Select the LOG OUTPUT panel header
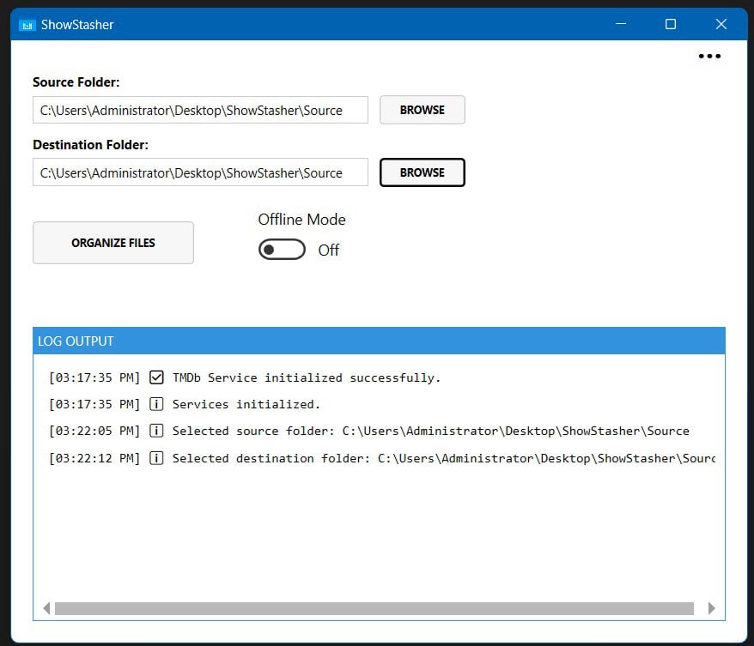754x646 pixels. pyautogui.click(x=379, y=341)
